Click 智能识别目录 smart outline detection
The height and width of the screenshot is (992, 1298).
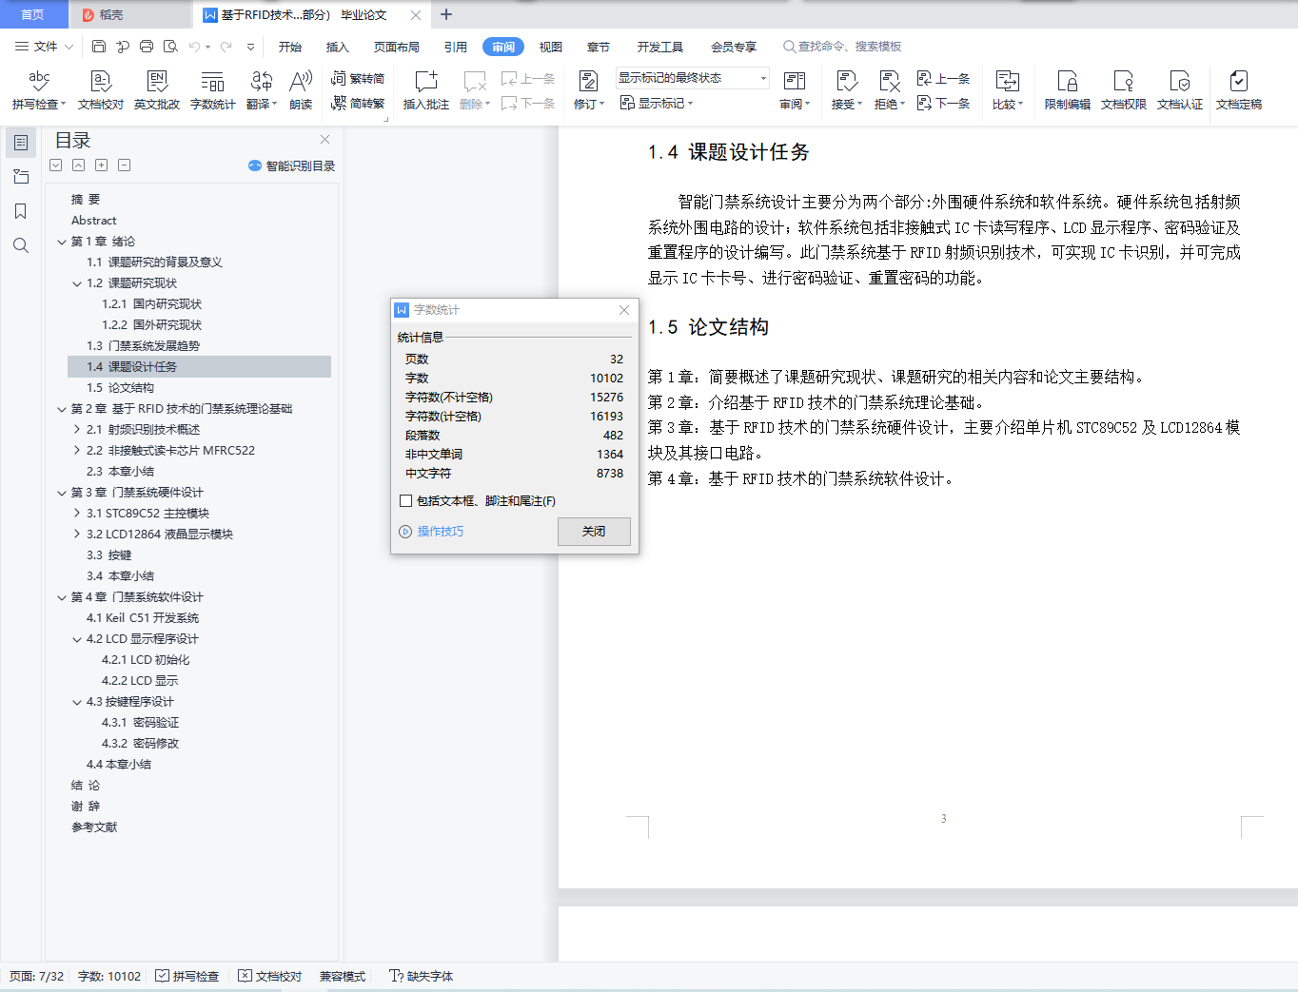click(x=291, y=165)
